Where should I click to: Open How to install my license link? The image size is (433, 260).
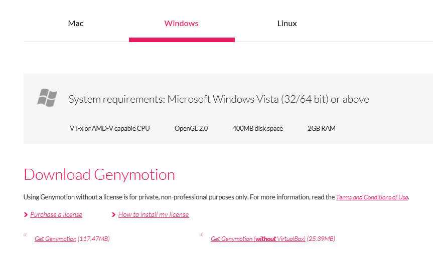point(154,214)
